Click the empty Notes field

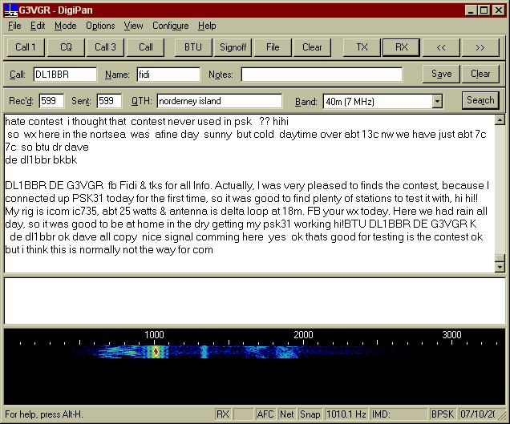(322, 75)
